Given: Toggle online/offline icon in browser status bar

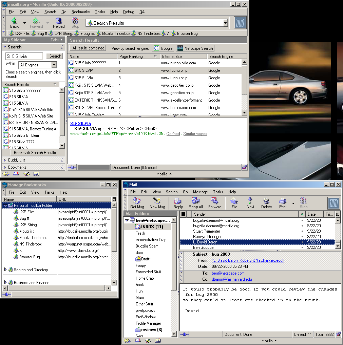Looking at the screenshot, I should click(x=72, y=168).
